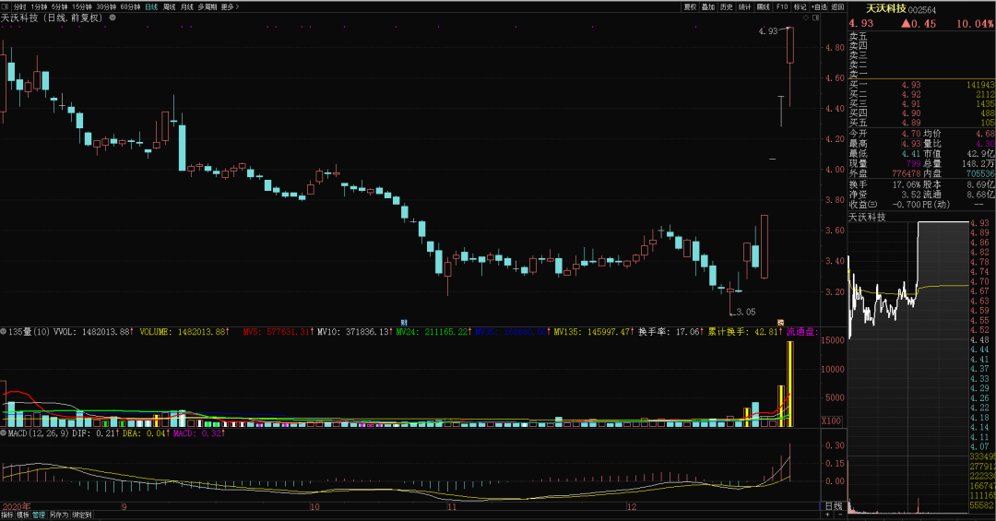Switch to 月线 monthly chart
Screen dimensions: 996x521
tap(186, 7)
